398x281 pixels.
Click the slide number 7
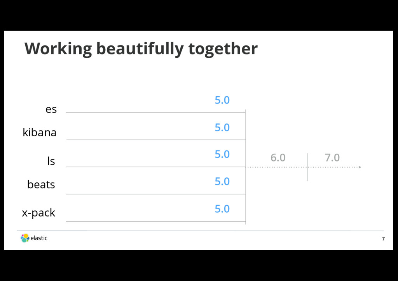pyautogui.click(x=383, y=239)
